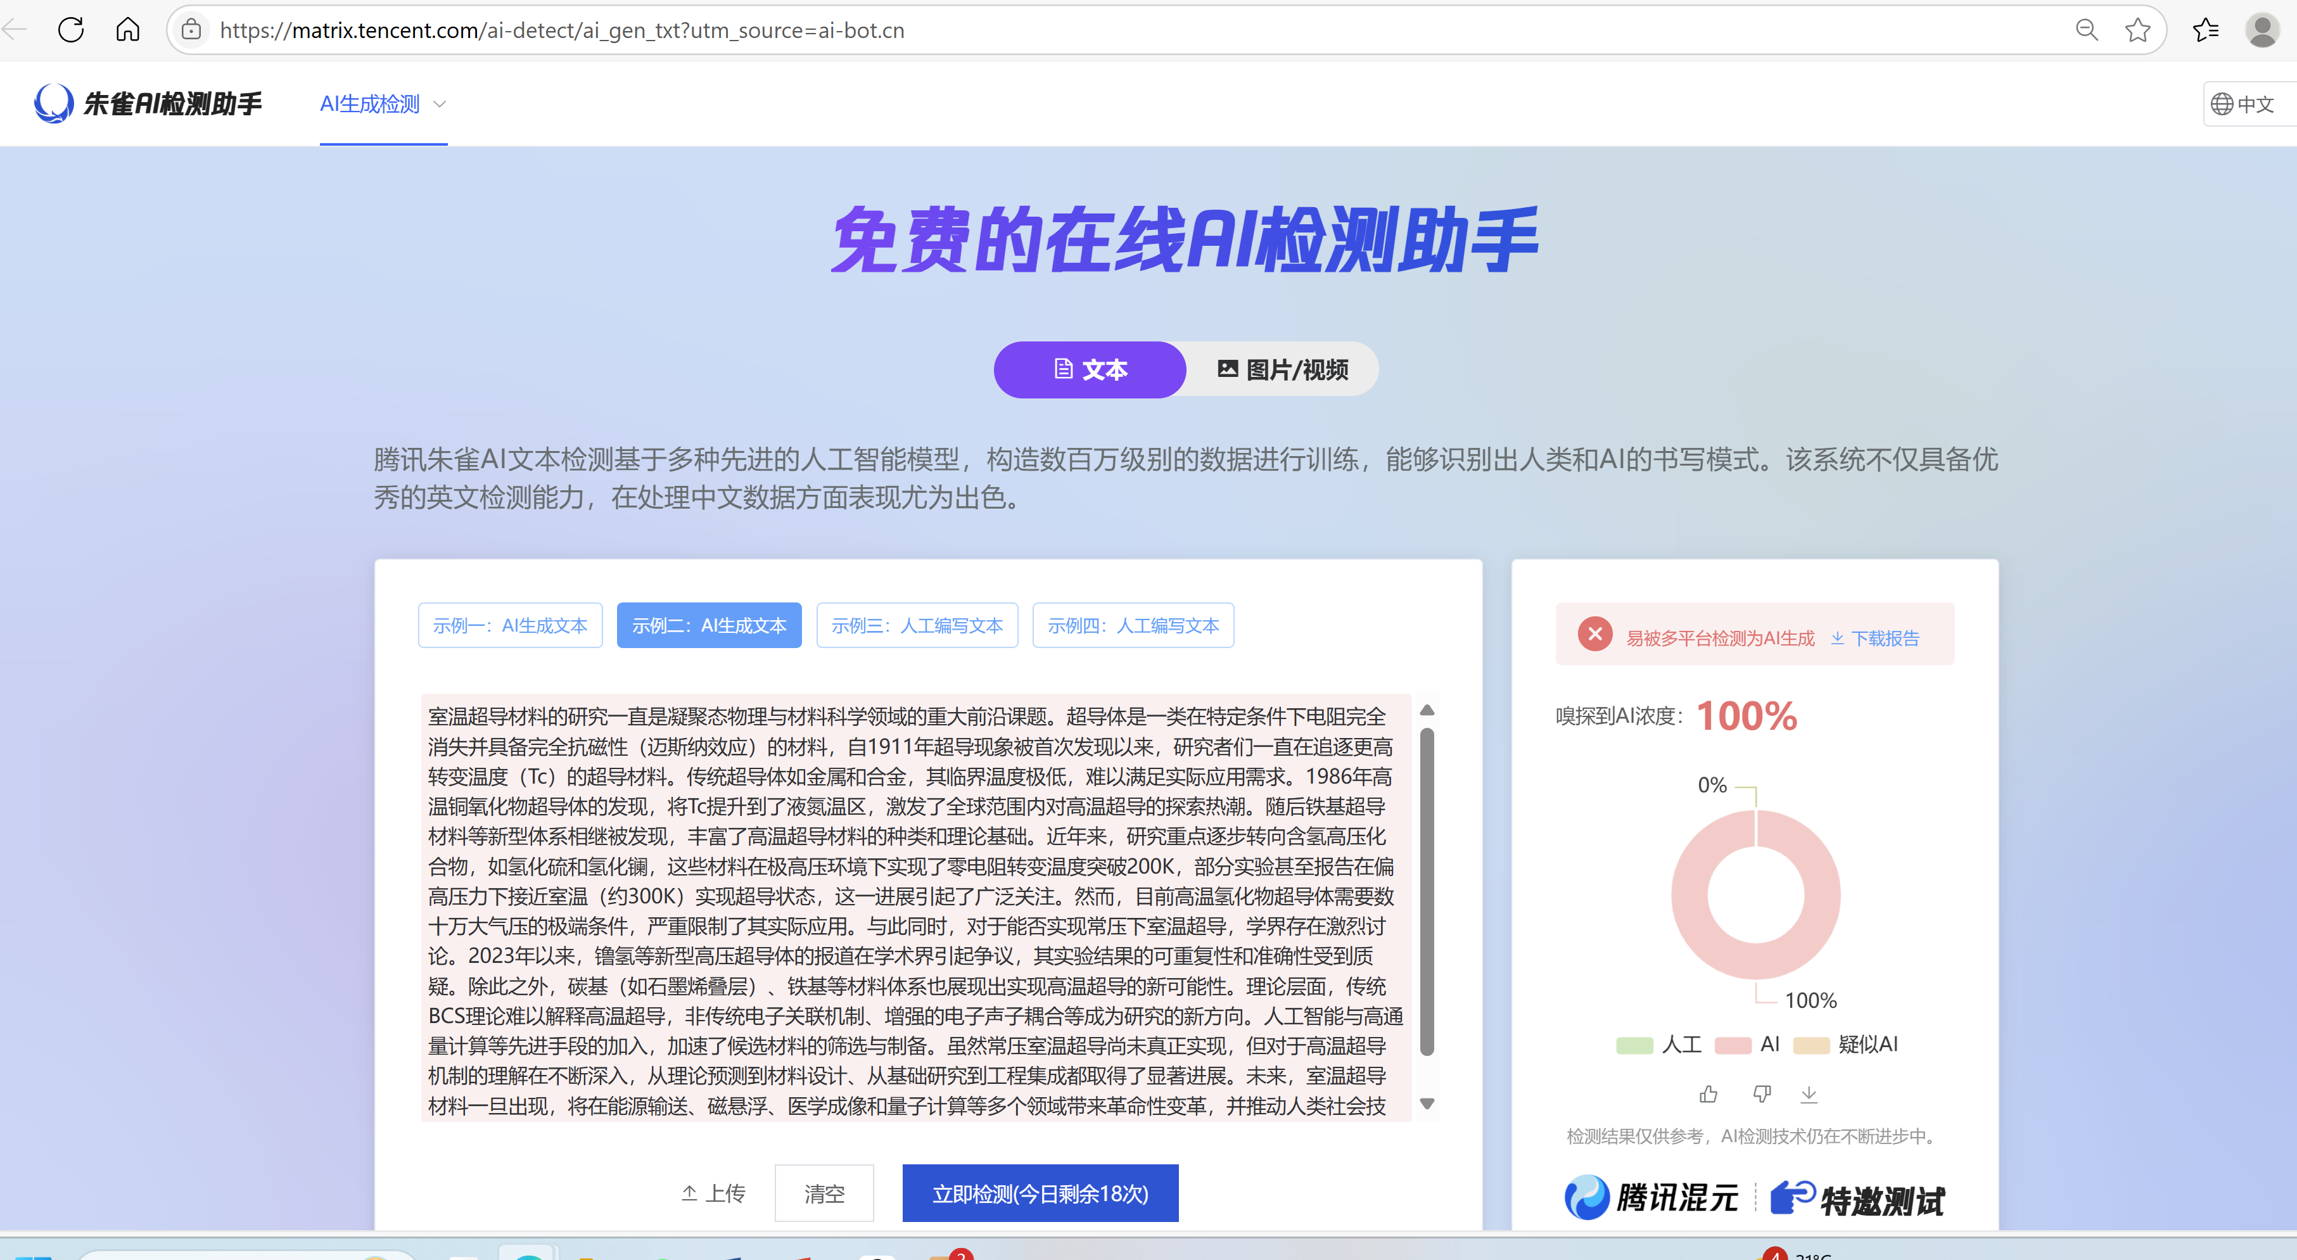Click the thumbs down feedback icon
The image size is (2297, 1260).
pos(1762,1093)
